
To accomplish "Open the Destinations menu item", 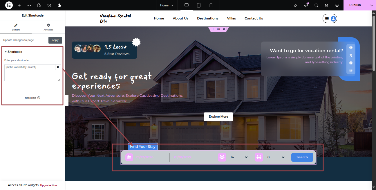I will (x=208, y=18).
